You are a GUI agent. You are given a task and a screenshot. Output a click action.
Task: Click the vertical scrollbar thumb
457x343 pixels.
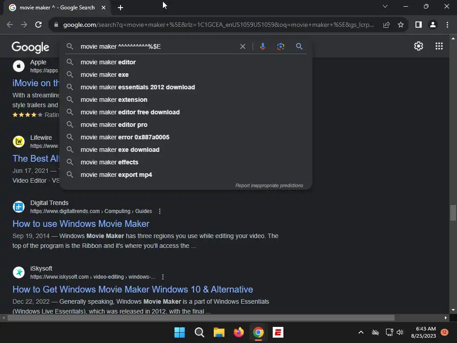click(453, 213)
